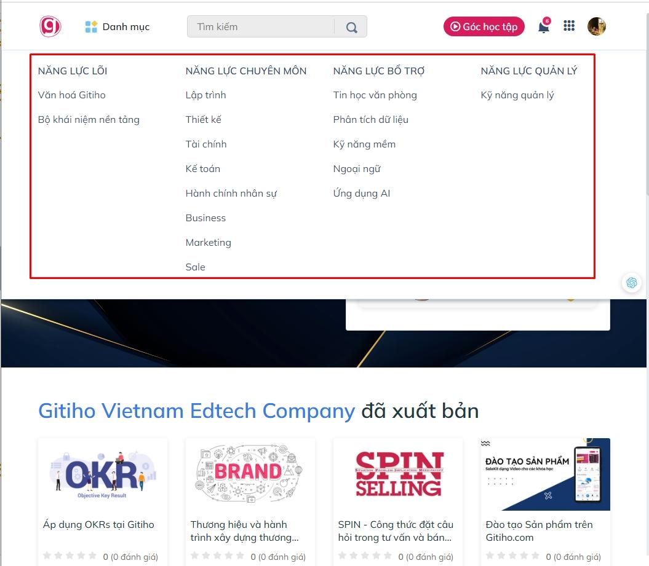Open Thương hiệu và hành trình course title
Image resolution: width=649 pixels, height=566 pixels.
[244, 531]
